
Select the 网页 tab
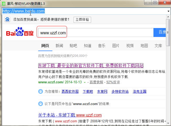click(45, 46)
